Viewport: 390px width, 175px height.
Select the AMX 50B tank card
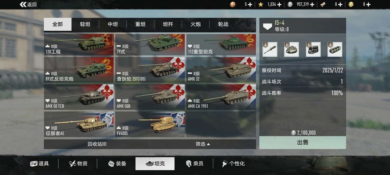[150, 97]
